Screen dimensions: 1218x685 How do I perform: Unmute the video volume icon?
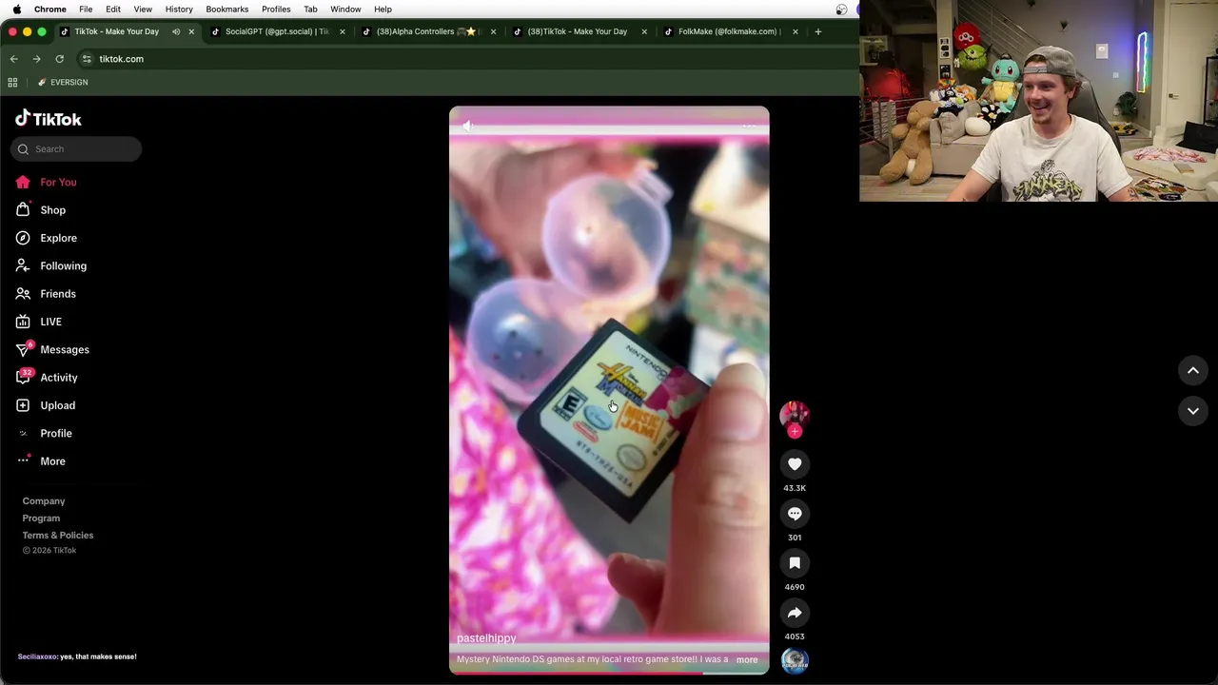point(467,126)
